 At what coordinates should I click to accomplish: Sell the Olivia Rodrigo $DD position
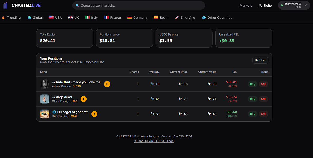[263, 99]
